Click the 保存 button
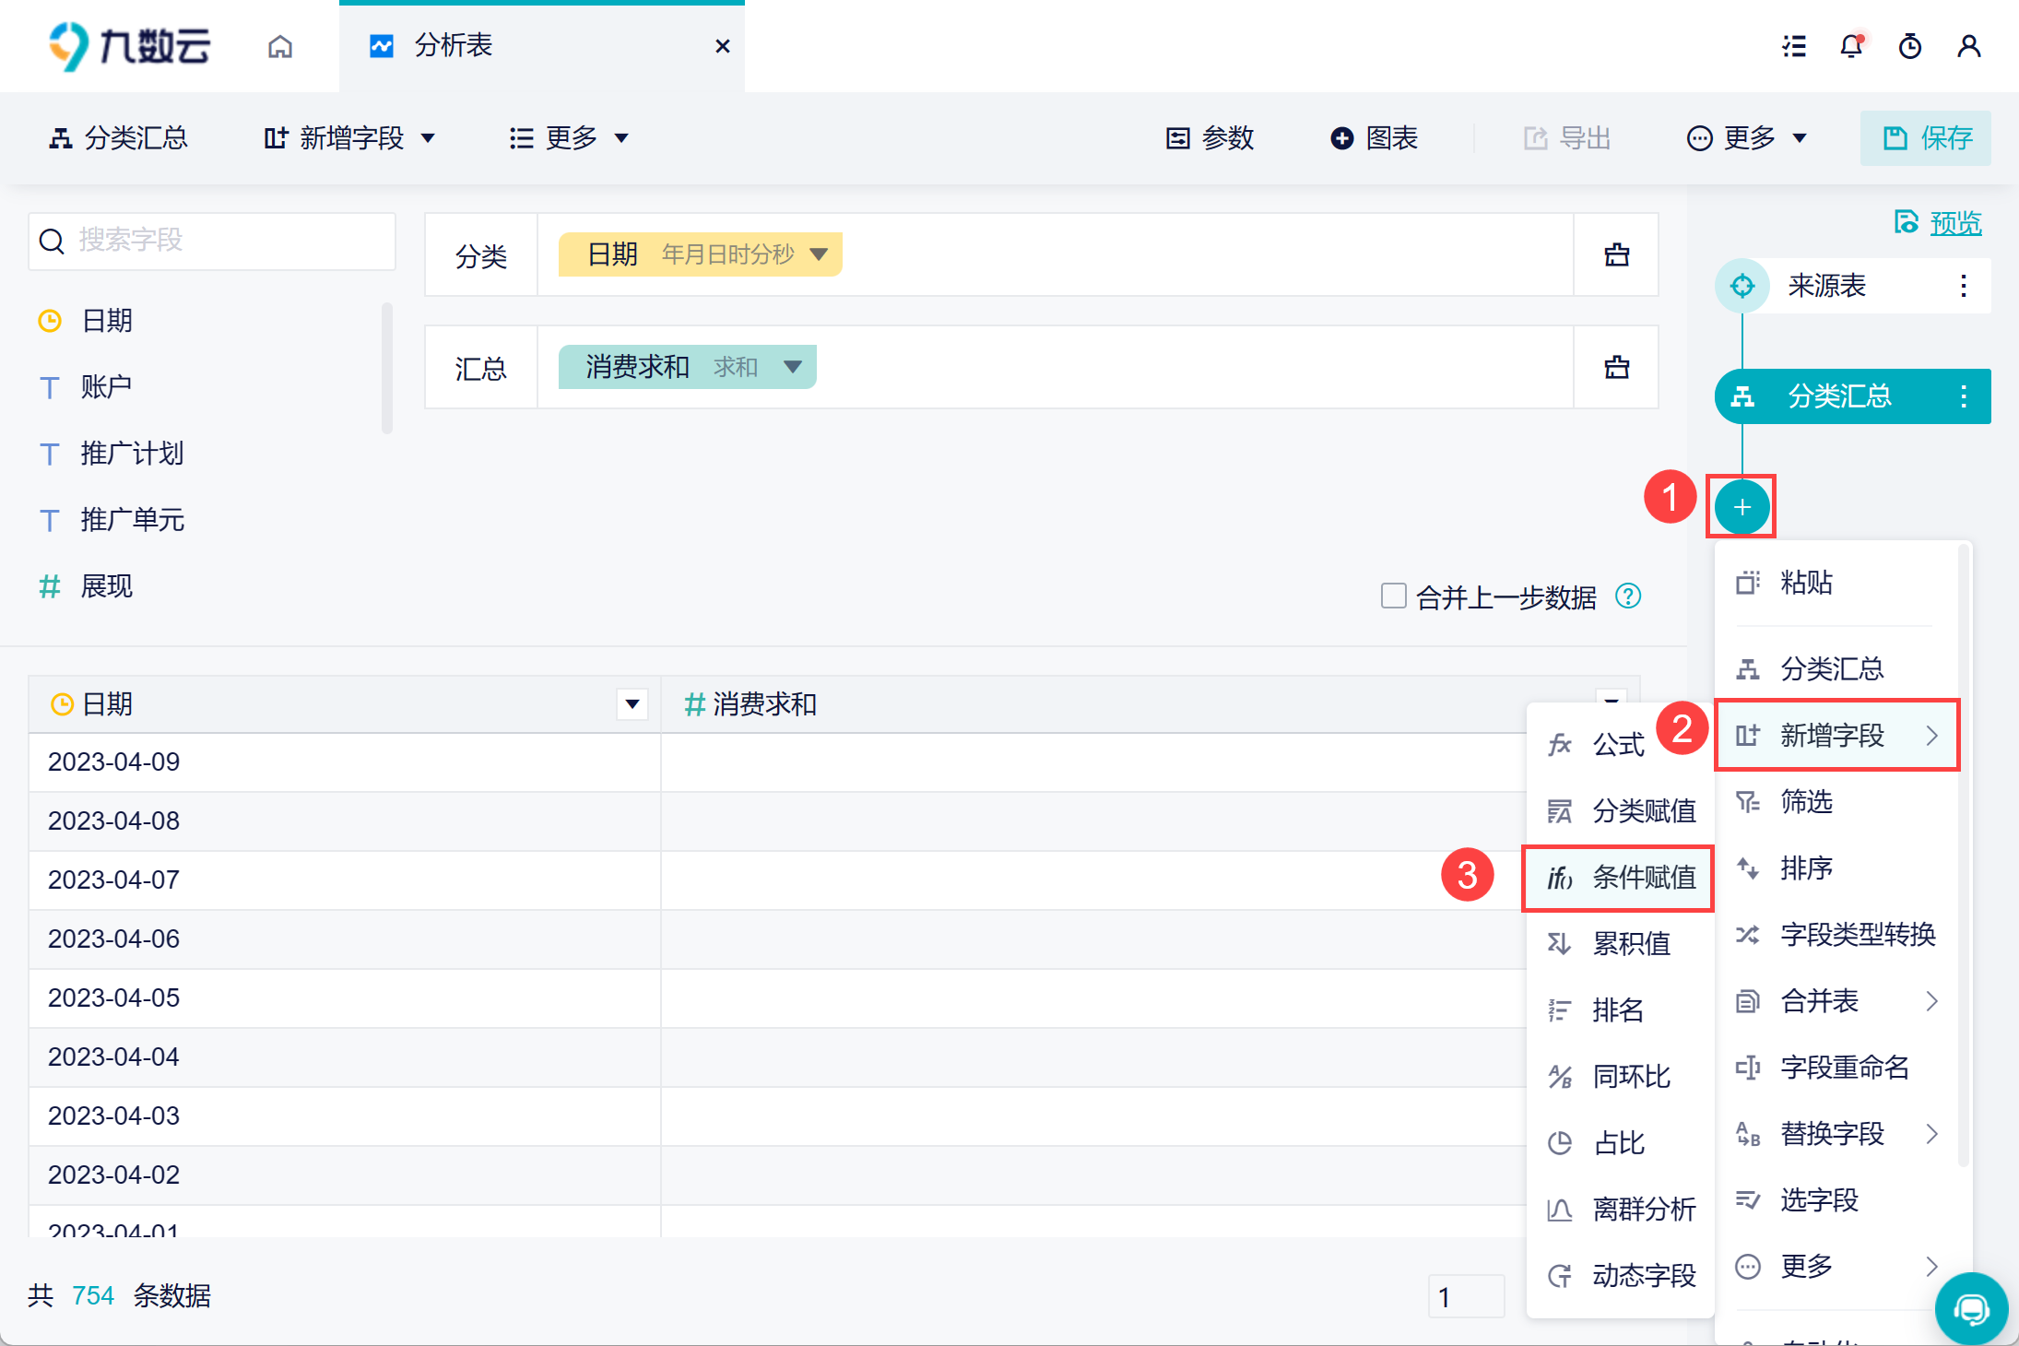 1926,138
